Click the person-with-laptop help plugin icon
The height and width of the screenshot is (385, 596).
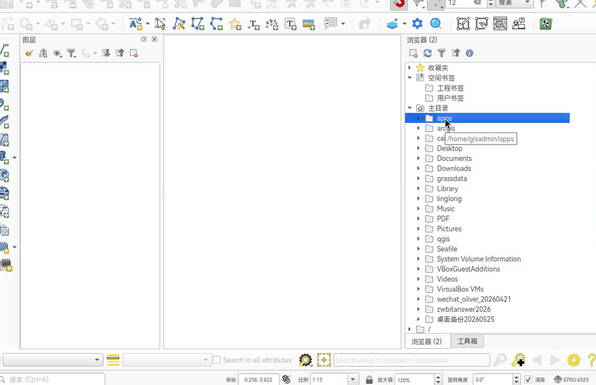coord(519,24)
